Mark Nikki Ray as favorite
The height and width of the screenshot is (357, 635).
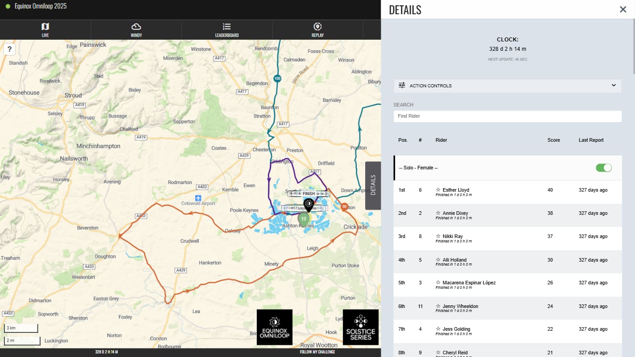(x=438, y=236)
